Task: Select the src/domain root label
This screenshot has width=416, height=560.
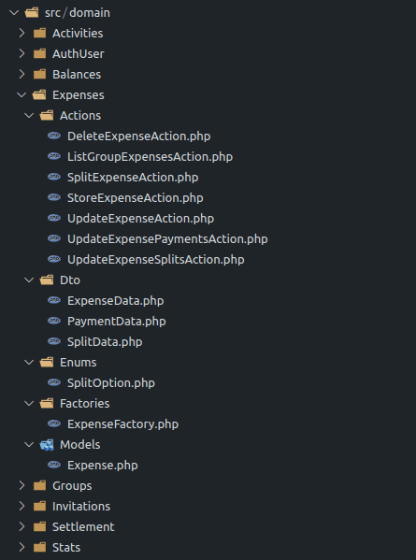Action: [x=78, y=13]
